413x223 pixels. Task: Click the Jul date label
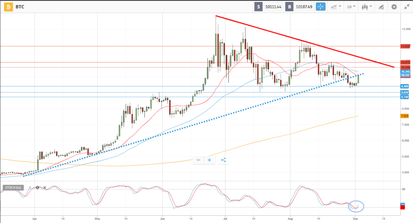pos(225,219)
